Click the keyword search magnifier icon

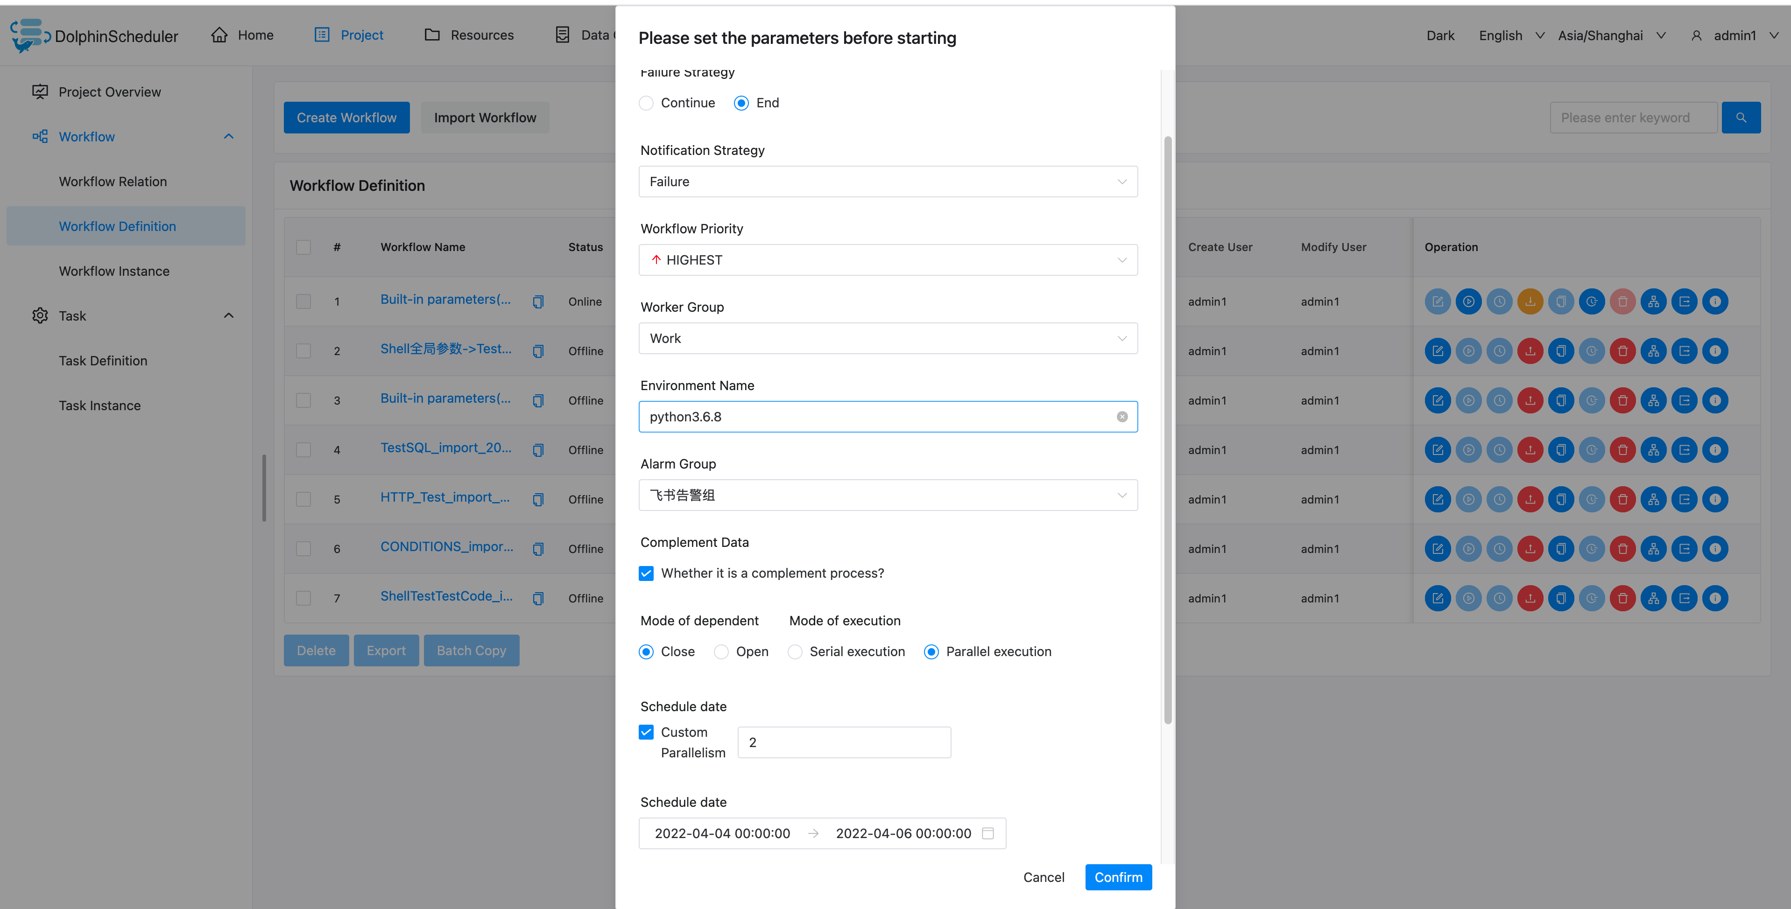1741,117
